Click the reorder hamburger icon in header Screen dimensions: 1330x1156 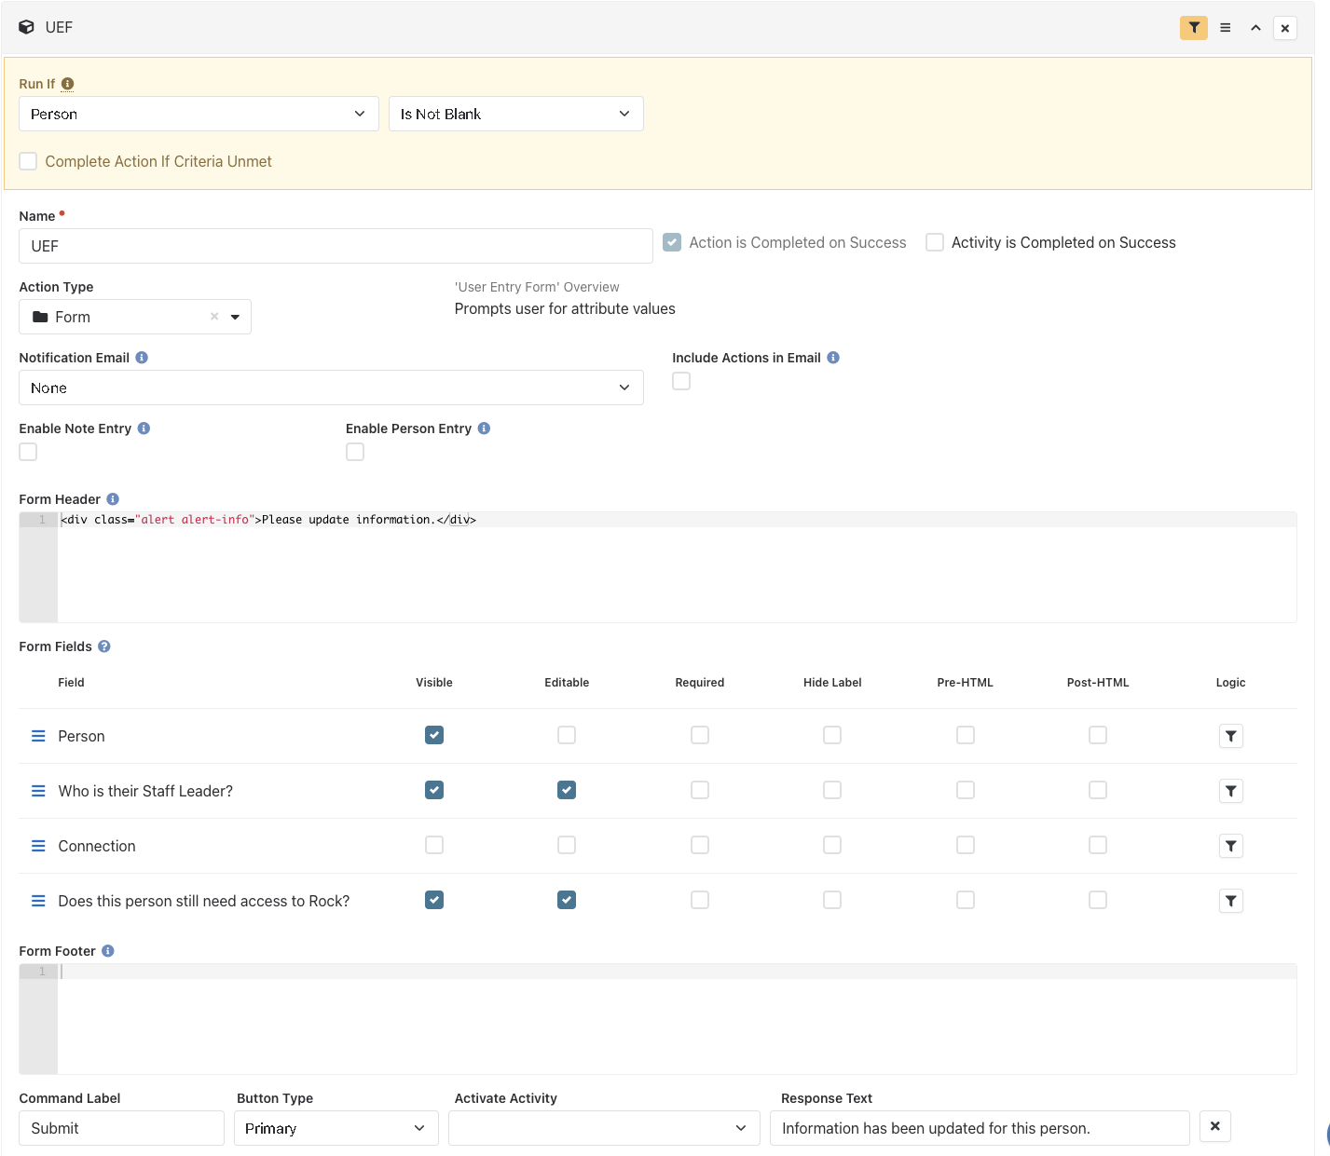click(x=1226, y=28)
